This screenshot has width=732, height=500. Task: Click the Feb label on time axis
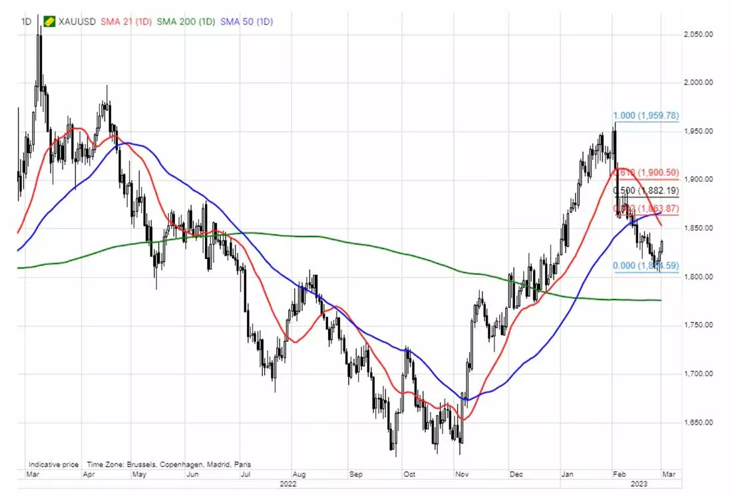[x=620, y=474]
